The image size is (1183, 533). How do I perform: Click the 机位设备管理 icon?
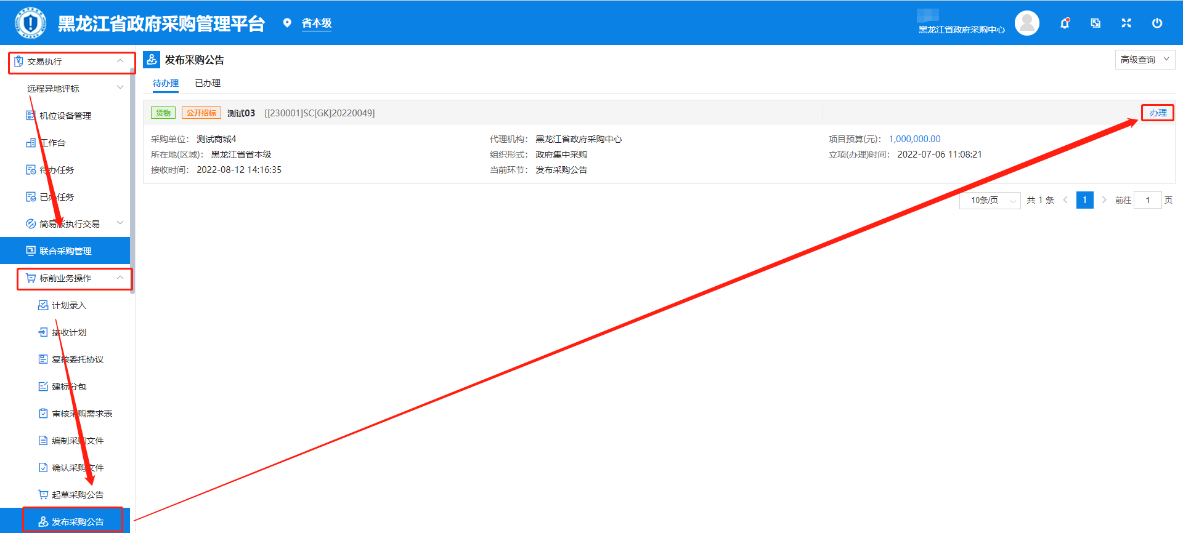pyautogui.click(x=31, y=116)
